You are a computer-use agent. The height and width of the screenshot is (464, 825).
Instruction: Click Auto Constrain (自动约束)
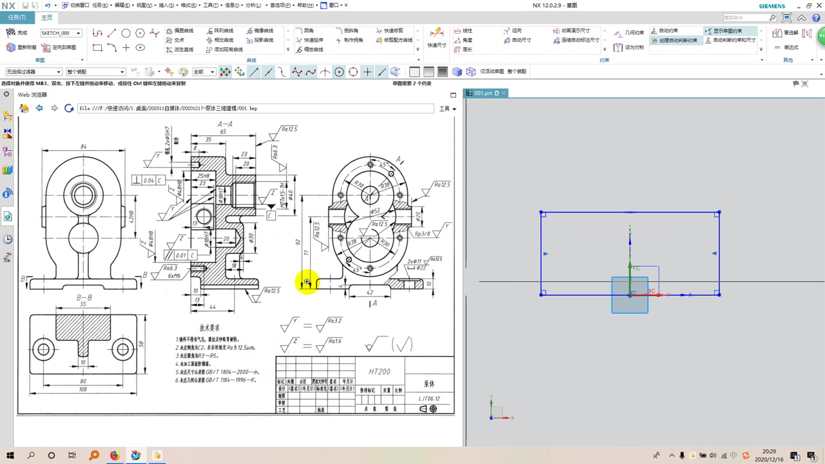(665, 30)
